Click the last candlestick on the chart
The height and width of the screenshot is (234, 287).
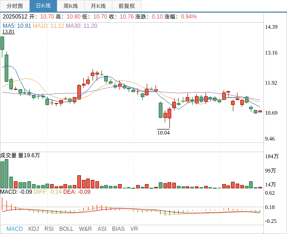click(x=260, y=111)
